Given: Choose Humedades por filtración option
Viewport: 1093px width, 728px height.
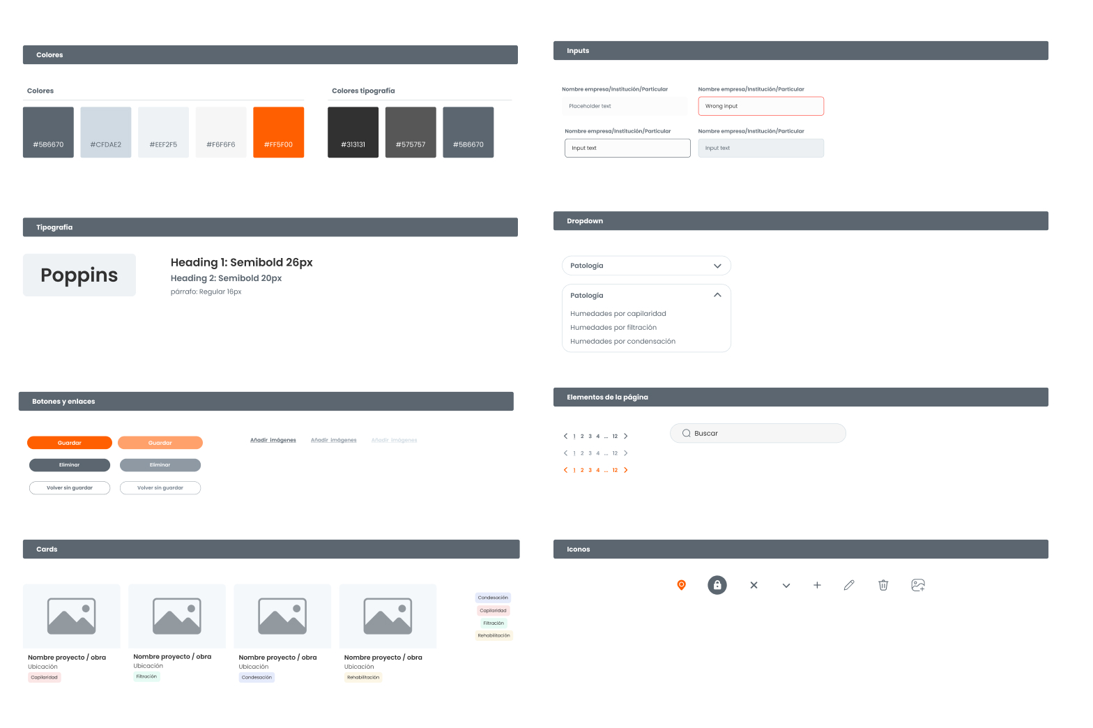Looking at the screenshot, I should click(x=613, y=328).
